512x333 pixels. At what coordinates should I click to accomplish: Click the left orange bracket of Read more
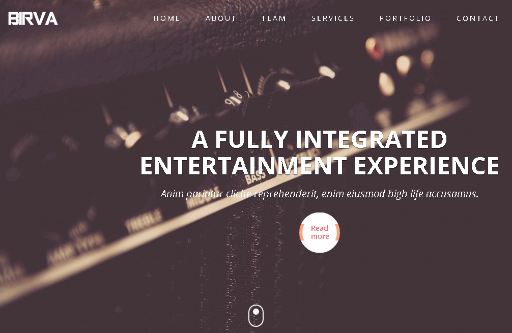301,232
